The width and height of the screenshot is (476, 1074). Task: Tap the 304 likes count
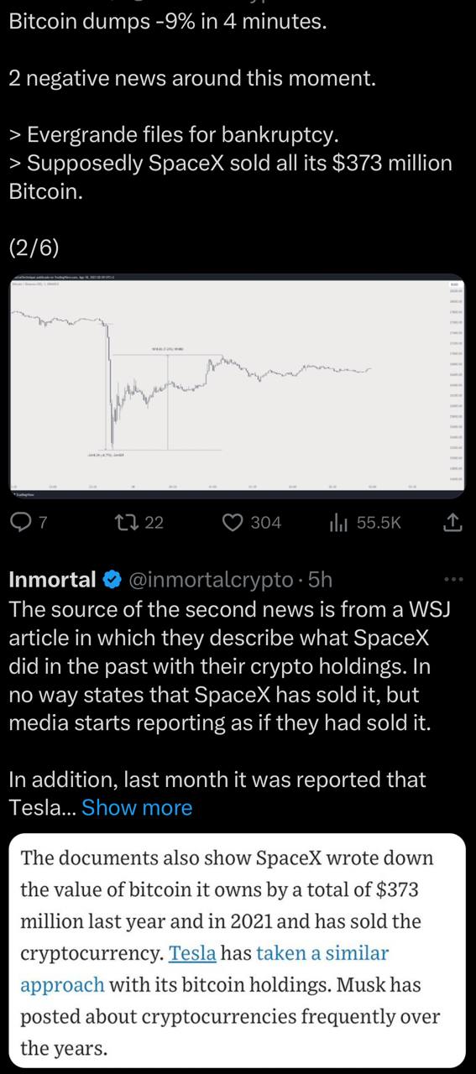pos(265,523)
